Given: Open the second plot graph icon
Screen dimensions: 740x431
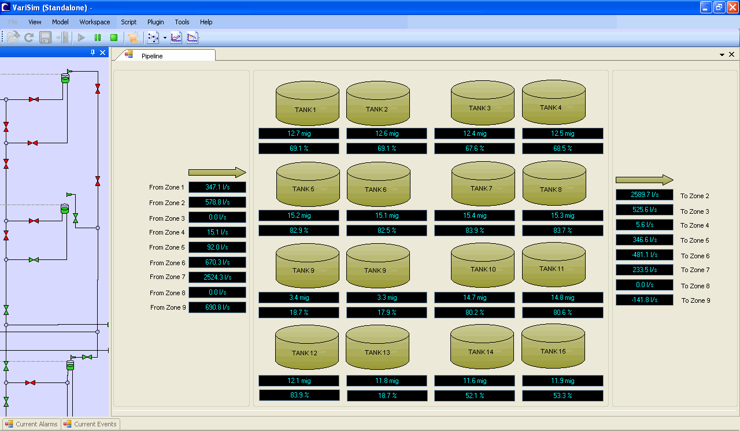Looking at the screenshot, I should click(x=192, y=37).
